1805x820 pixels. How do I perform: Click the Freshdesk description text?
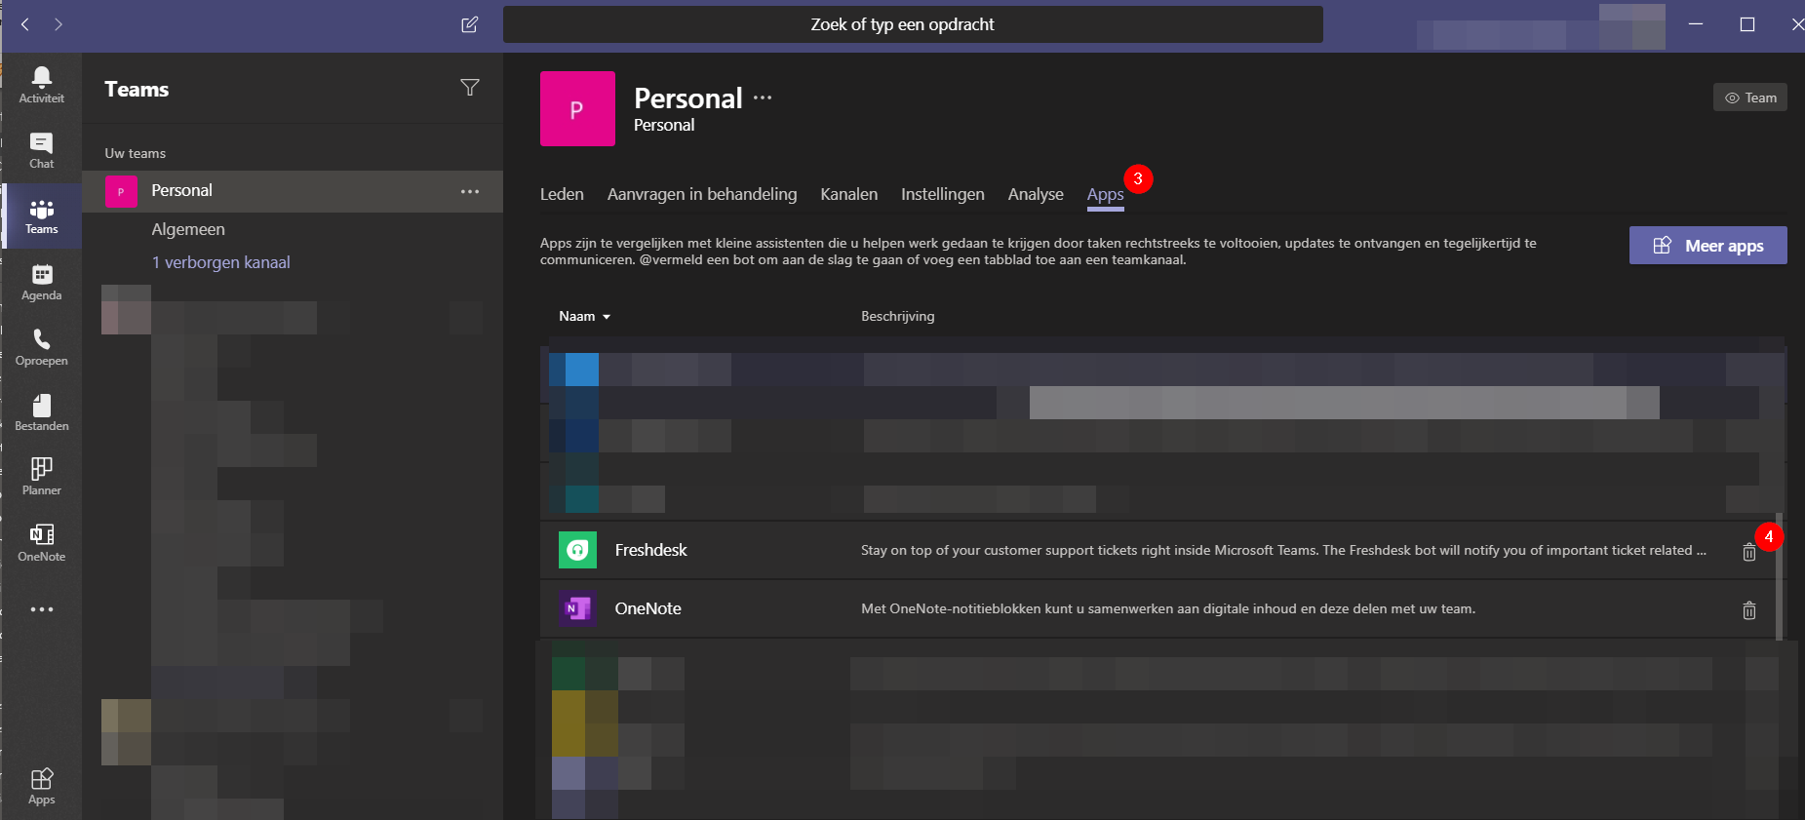tap(1283, 550)
